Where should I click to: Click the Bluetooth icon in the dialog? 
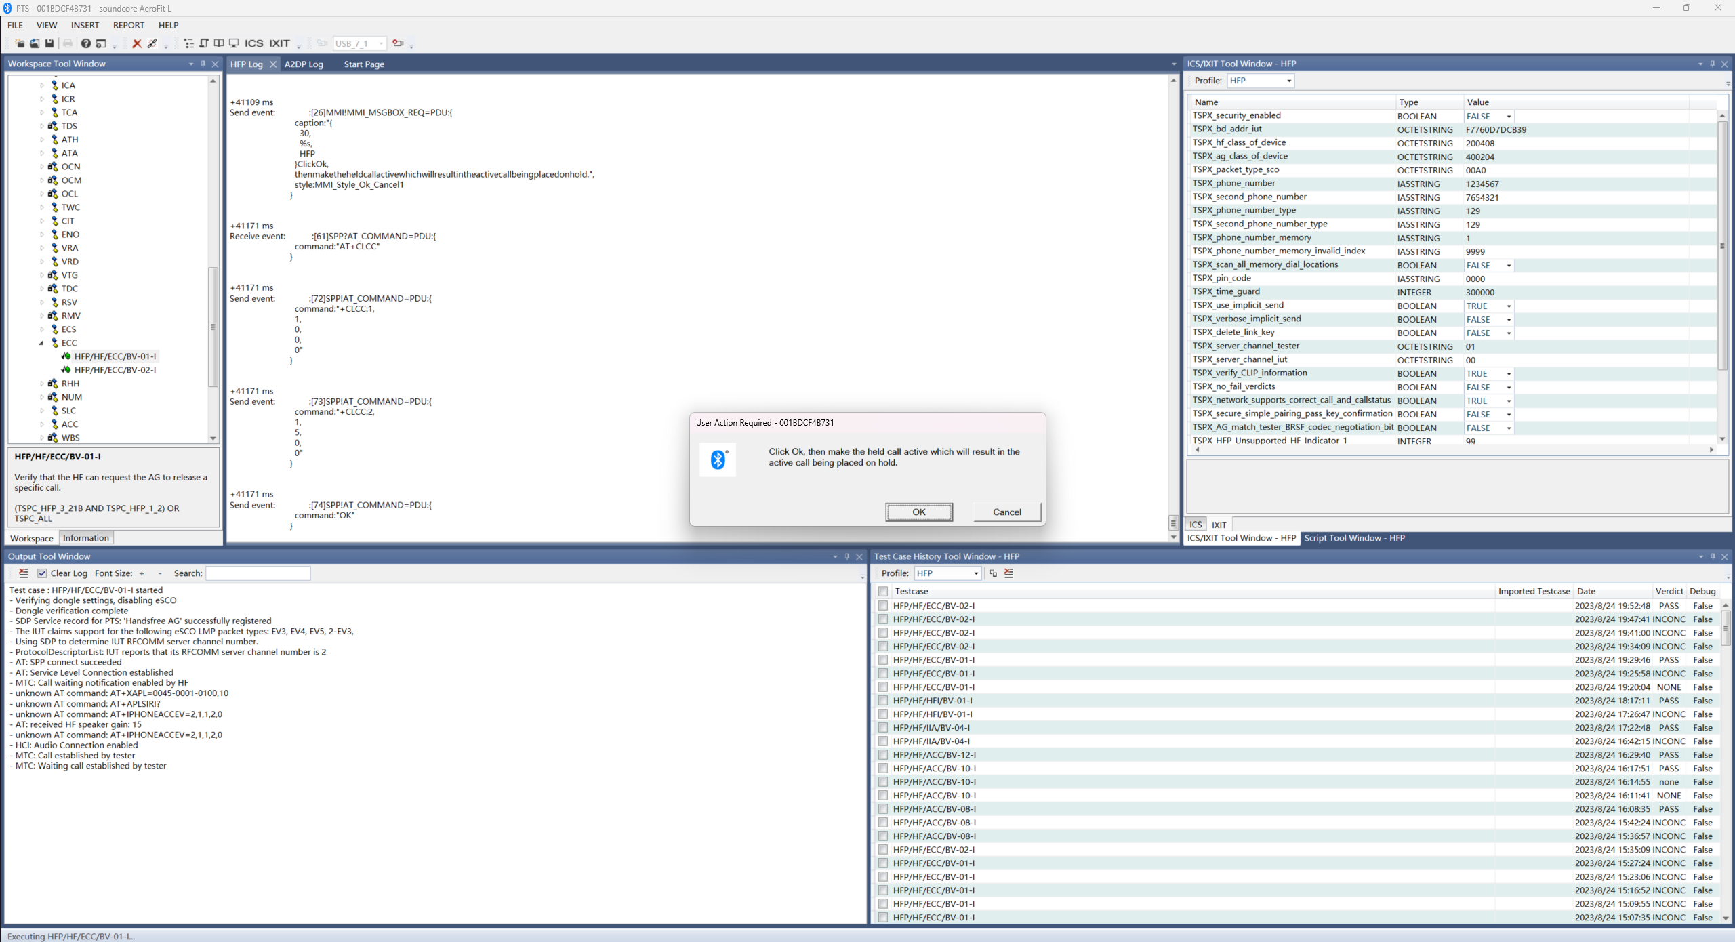tap(718, 459)
